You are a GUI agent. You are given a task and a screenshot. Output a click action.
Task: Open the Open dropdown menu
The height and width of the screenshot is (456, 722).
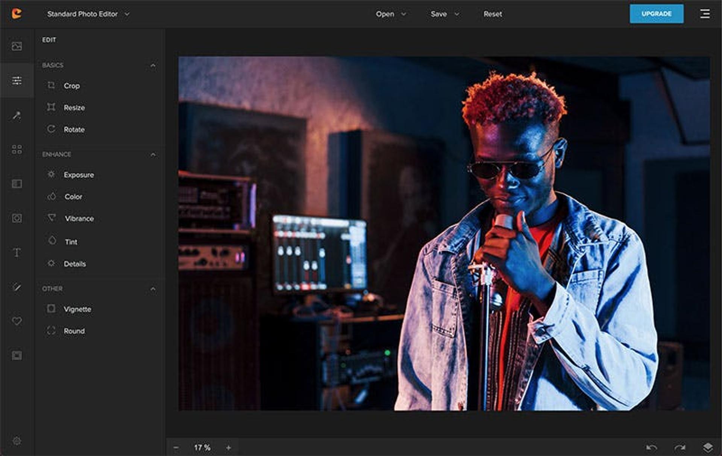pyautogui.click(x=391, y=14)
